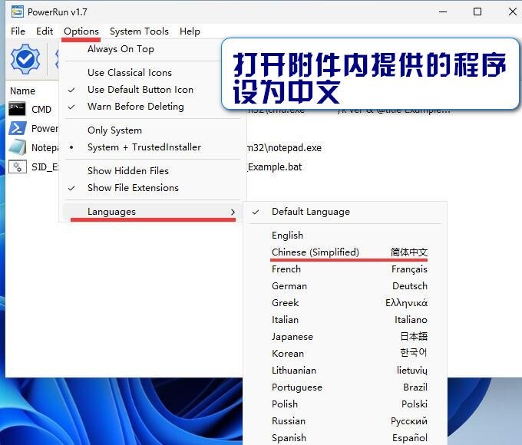Pick Greek language
The image size is (522, 445).
coord(345,303)
